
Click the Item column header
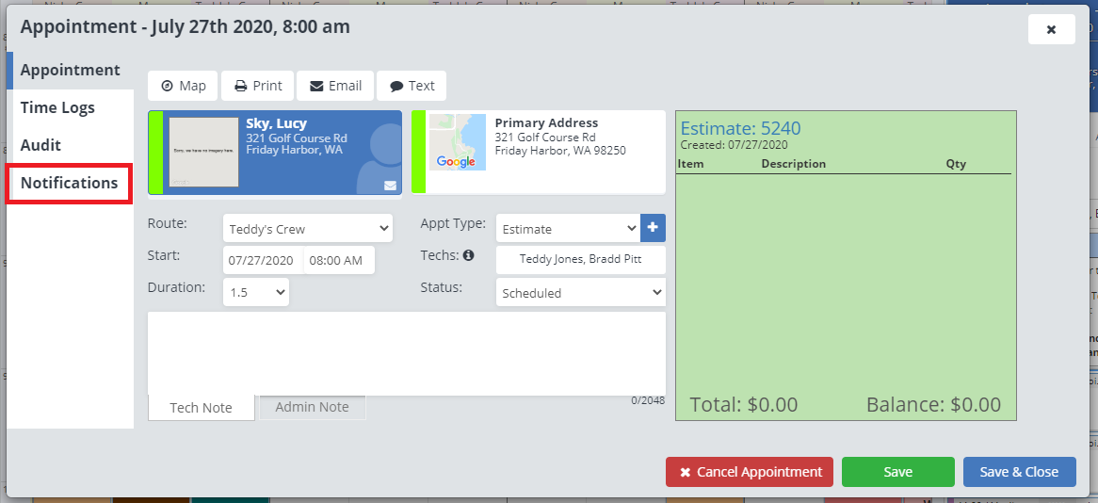(690, 164)
